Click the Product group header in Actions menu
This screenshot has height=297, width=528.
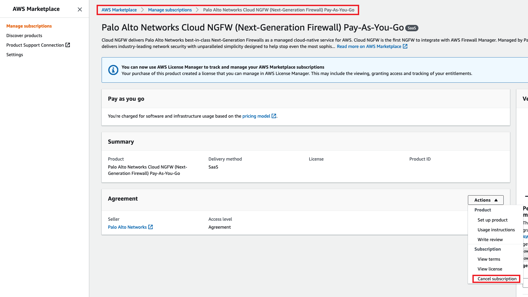pyautogui.click(x=483, y=210)
